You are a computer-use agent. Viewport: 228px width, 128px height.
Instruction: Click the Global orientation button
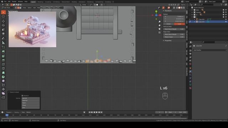pos(169,24)
